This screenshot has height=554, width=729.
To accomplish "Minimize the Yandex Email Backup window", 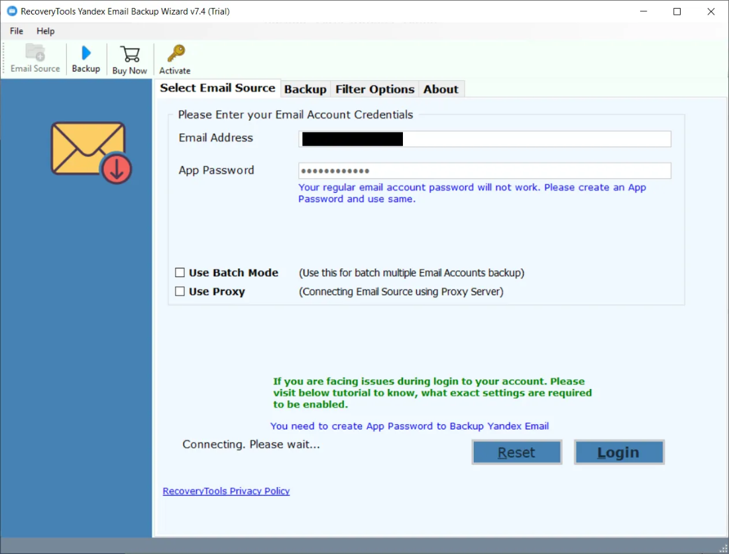I will (644, 11).
